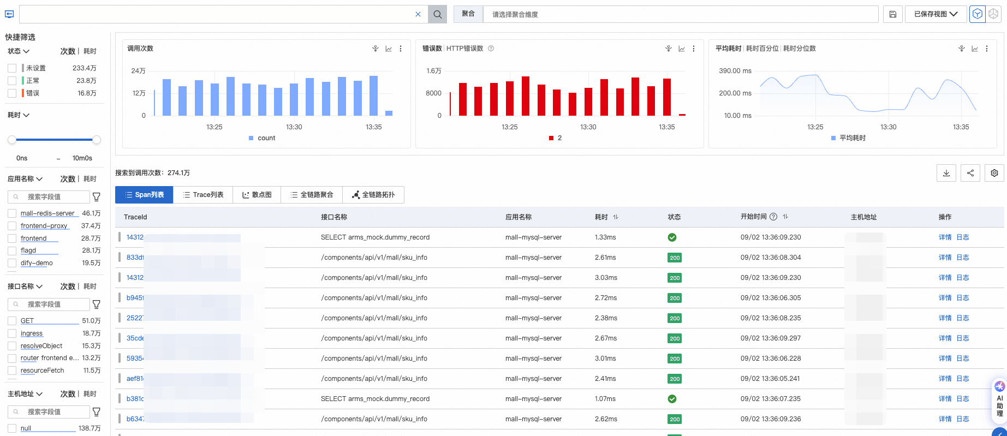Clear the search box with X icon
The image size is (1007, 436).
tap(418, 14)
